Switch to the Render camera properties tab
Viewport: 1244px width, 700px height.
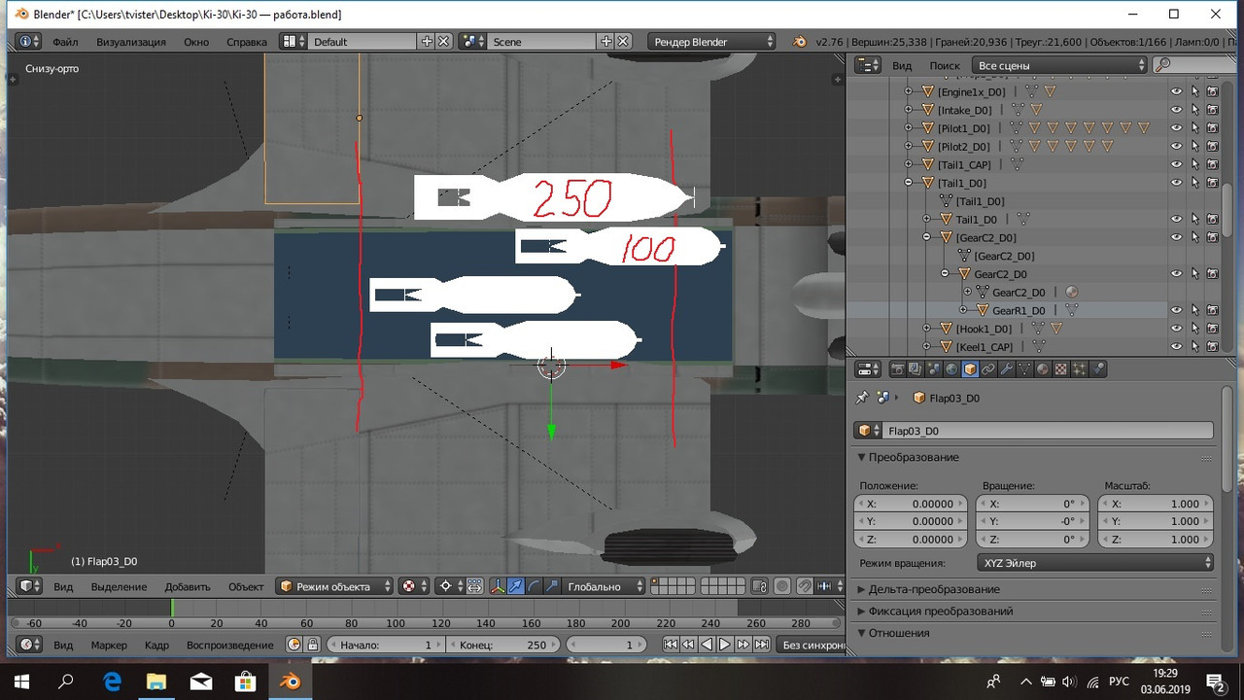pos(897,369)
